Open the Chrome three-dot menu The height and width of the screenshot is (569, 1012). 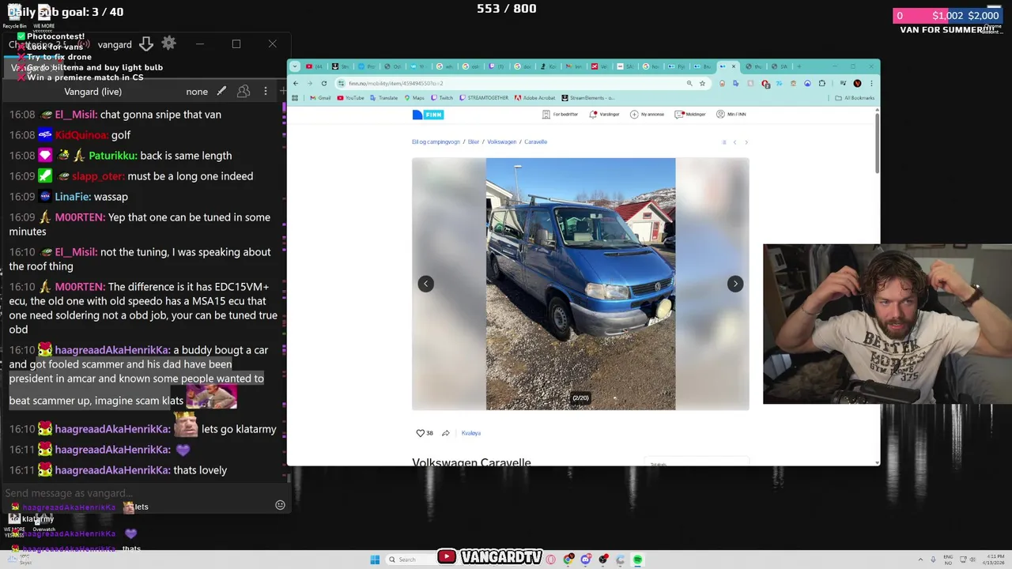[871, 83]
